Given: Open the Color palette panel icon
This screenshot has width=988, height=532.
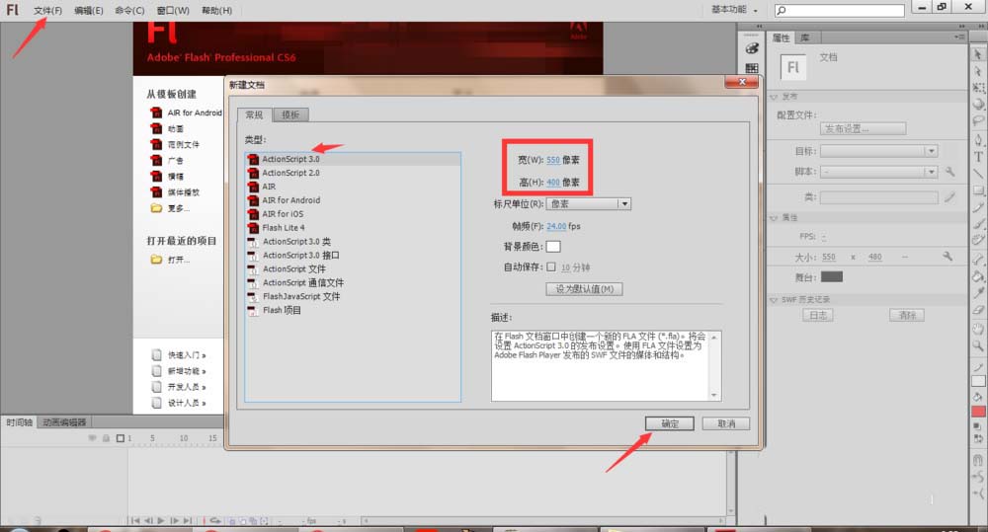Looking at the screenshot, I should point(752,48).
